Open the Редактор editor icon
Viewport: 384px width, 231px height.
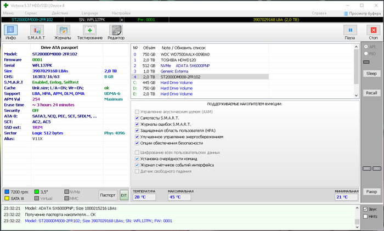coord(116,30)
